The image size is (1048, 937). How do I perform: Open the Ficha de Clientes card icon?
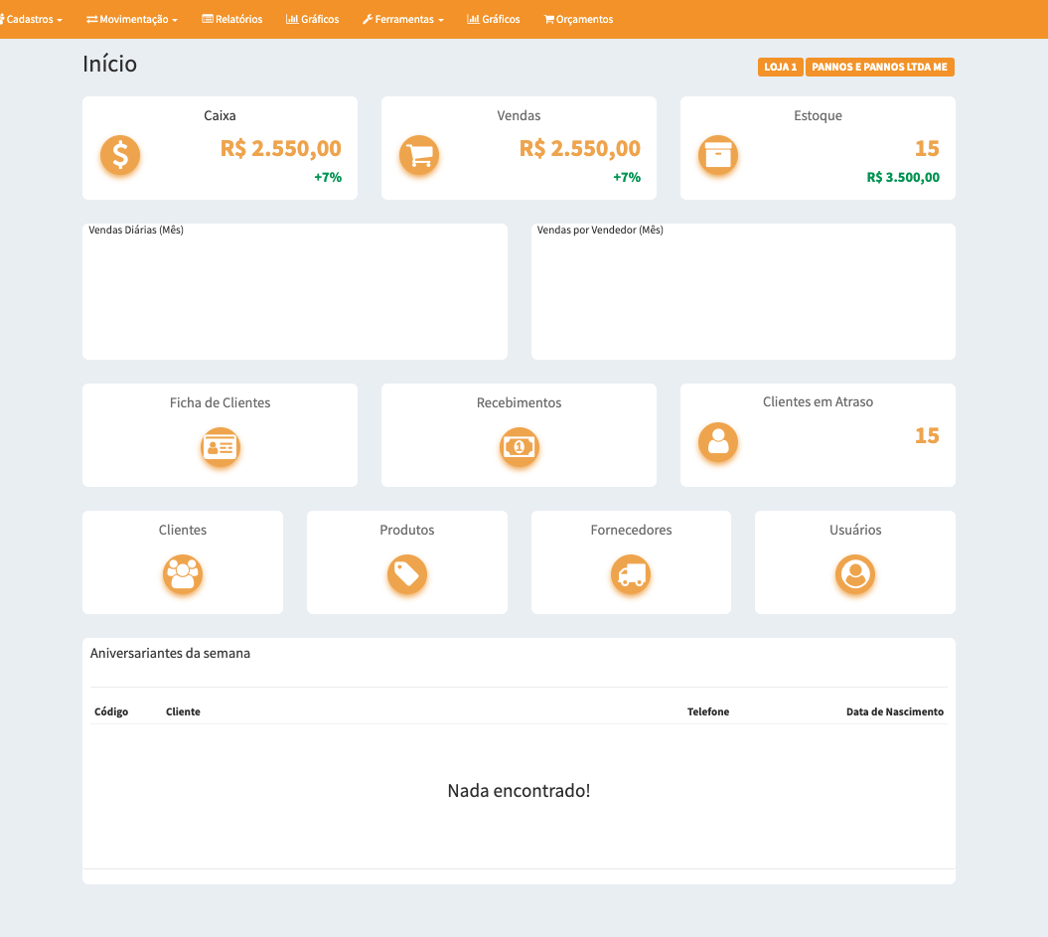[x=220, y=447]
